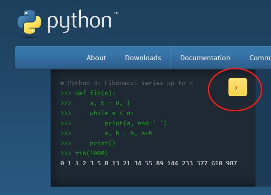Click the "def fib(n):" code line

click(95, 93)
